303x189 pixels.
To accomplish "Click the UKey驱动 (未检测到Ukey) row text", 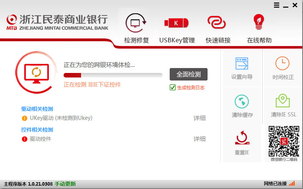I will pos(61,118).
